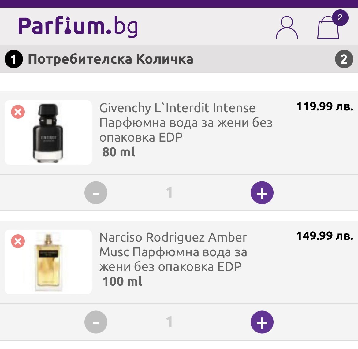358x349 pixels.
Task: Click the 119.99 лв. price
Action: coord(325,106)
